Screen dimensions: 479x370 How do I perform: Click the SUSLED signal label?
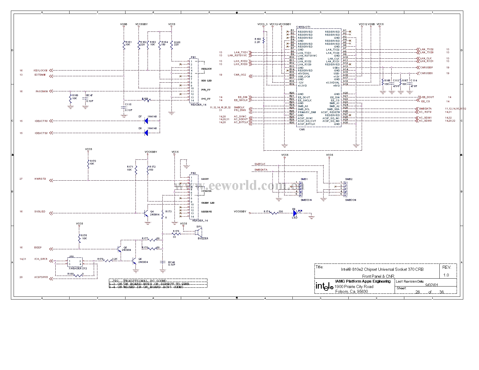point(40,211)
